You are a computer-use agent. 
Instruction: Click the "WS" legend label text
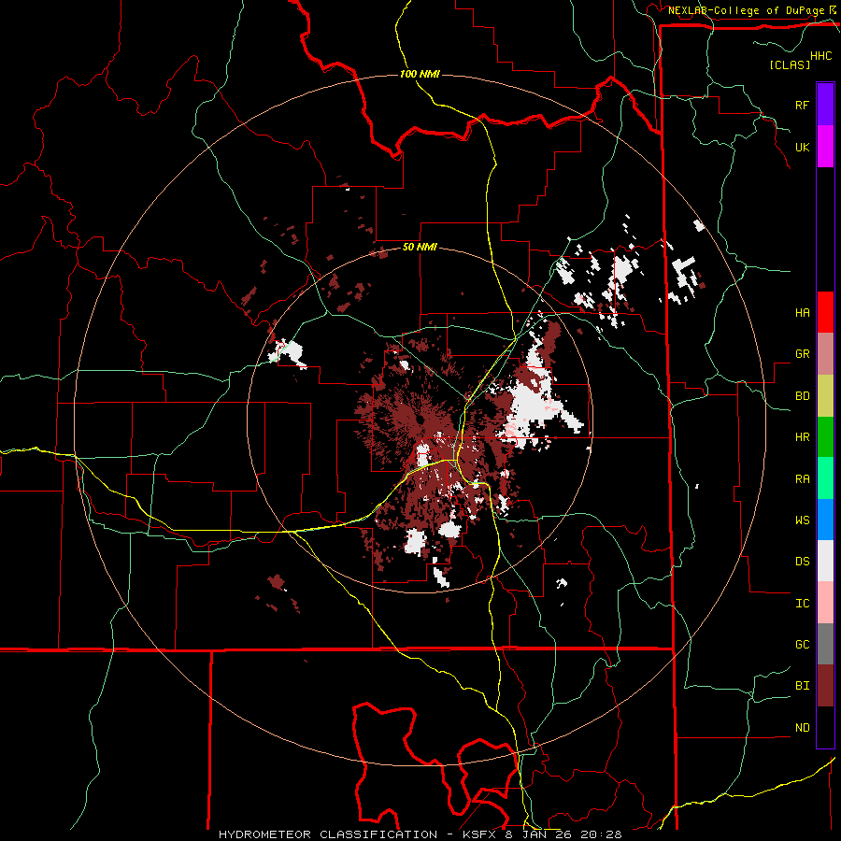pyautogui.click(x=802, y=520)
